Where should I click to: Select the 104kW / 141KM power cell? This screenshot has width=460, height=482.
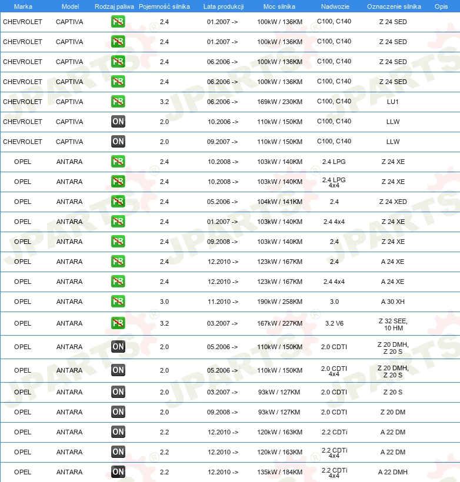point(279,202)
